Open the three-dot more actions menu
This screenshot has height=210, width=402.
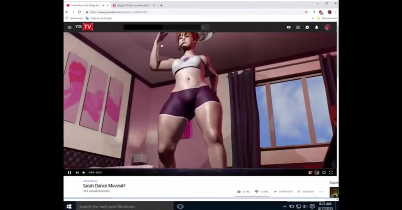[321, 192]
